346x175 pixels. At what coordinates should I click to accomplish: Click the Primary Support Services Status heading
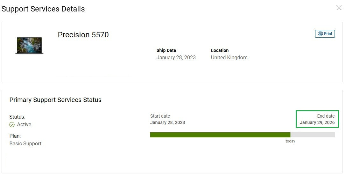click(x=55, y=100)
